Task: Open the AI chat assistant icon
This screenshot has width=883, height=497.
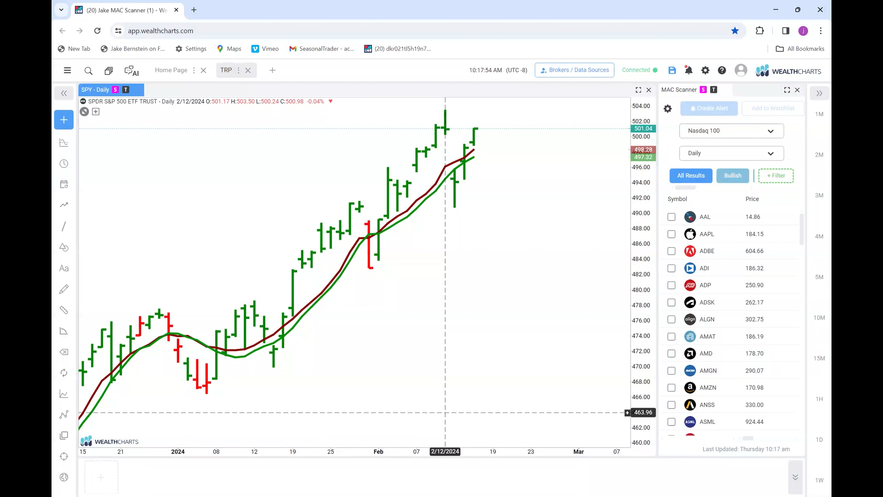Action: (x=132, y=71)
